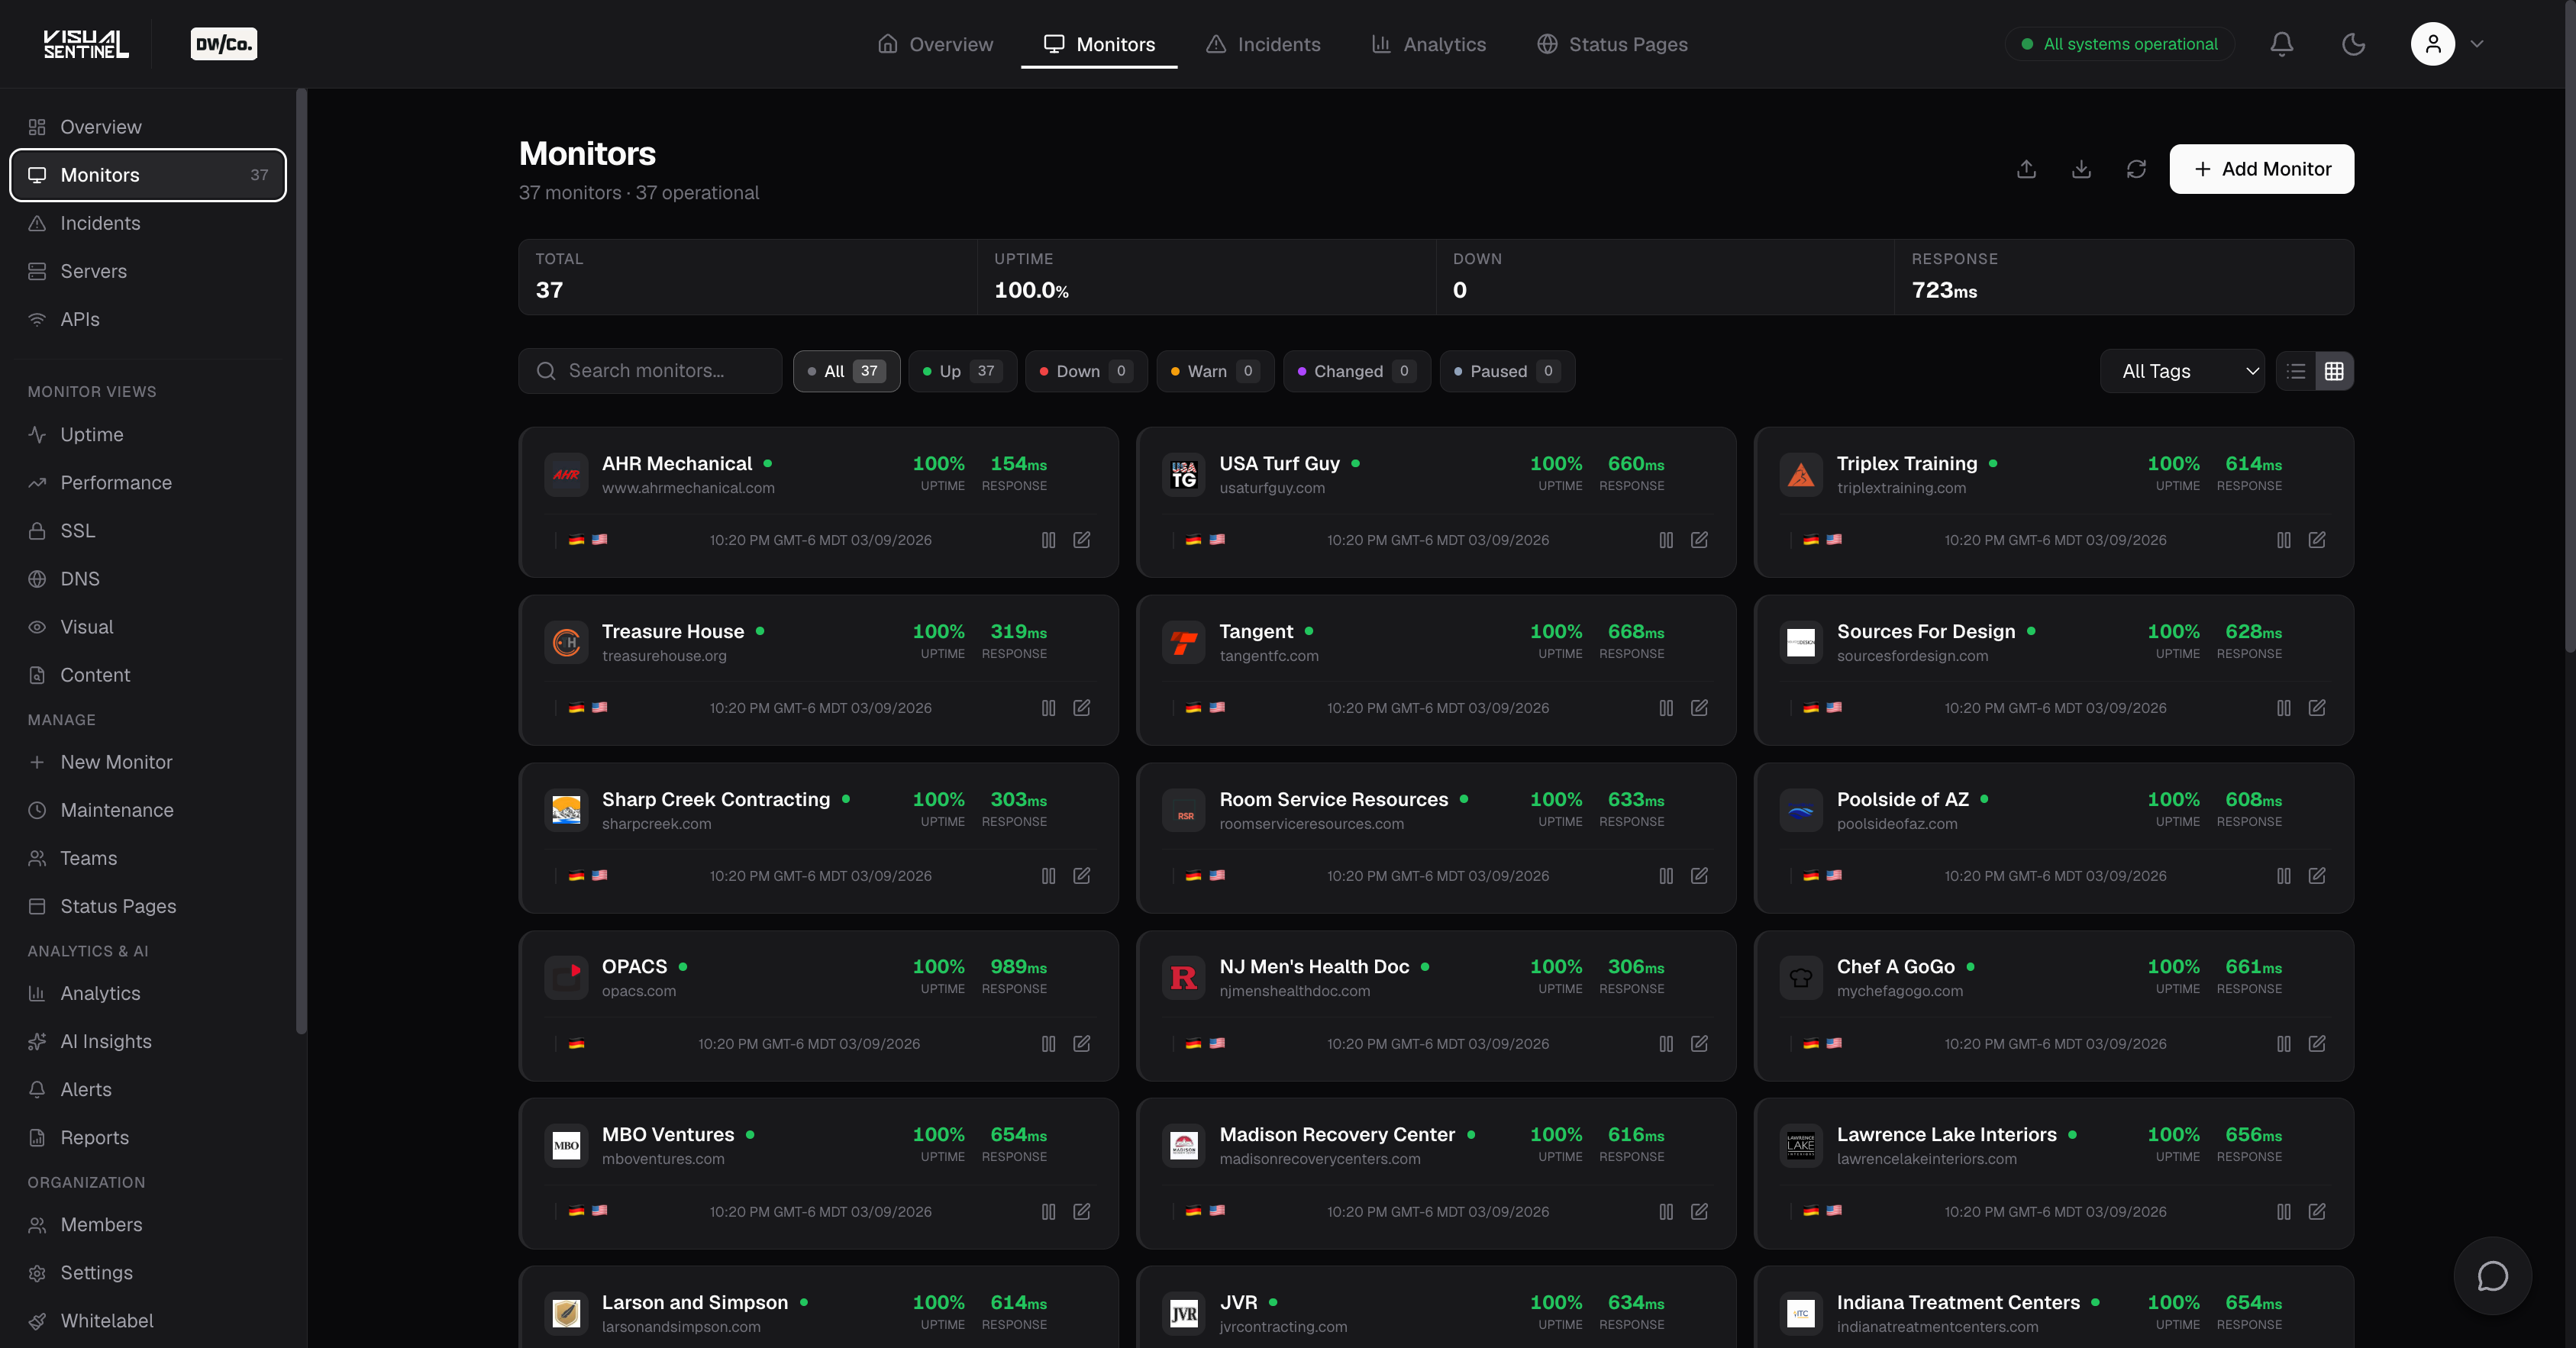Viewport: 2576px width, 1348px height.
Task: Open the All Tags dropdown
Action: click(x=2183, y=370)
